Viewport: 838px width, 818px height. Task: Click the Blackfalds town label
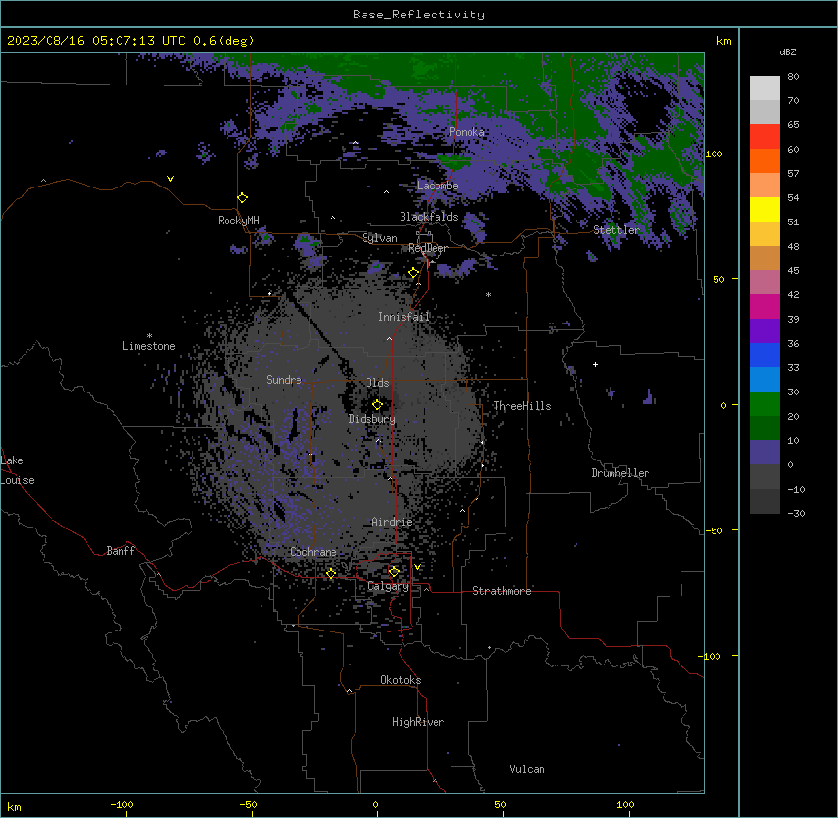pyautogui.click(x=429, y=217)
